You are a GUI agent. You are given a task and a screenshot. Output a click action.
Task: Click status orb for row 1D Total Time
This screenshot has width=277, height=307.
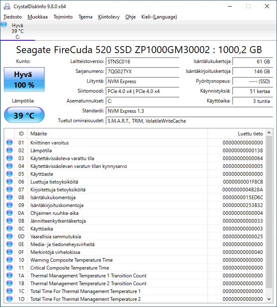point(9,299)
